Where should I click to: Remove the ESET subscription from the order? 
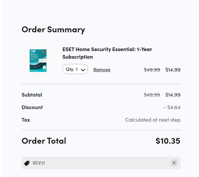pos(102,70)
